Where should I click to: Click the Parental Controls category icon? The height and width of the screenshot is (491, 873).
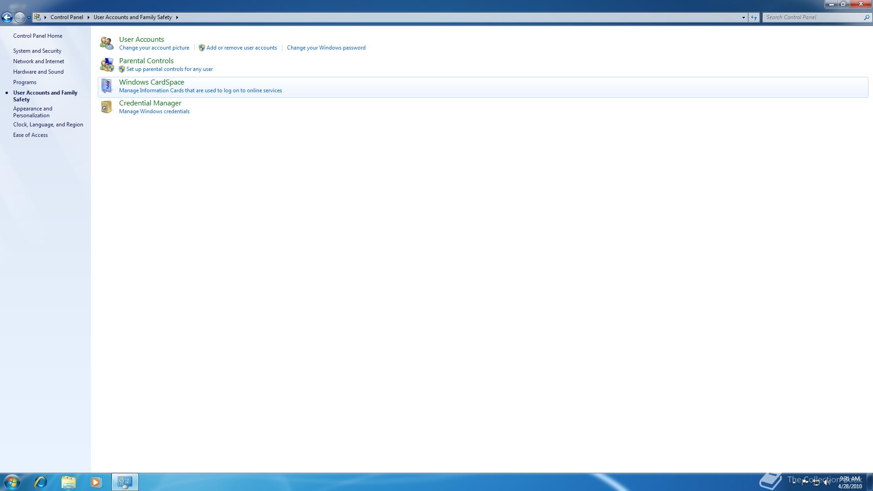pos(106,65)
